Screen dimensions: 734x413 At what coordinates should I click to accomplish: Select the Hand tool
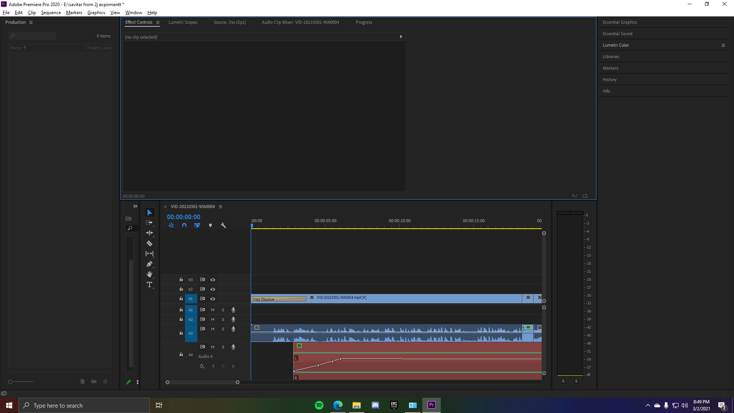pyautogui.click(x=149, y=274)
